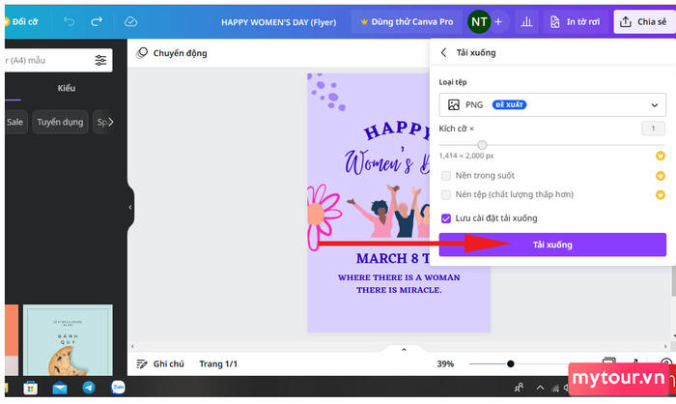Uncheck Lưu cài đặt tải xuống
This screenshot has height=404, width=676.
[x=446, y=218]
